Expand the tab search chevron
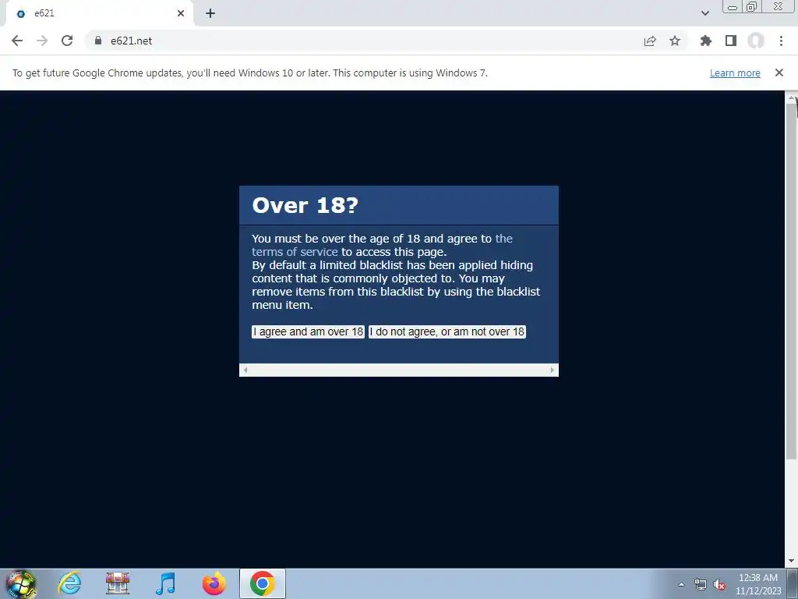 pyautogui.click(x=704, y=13)
